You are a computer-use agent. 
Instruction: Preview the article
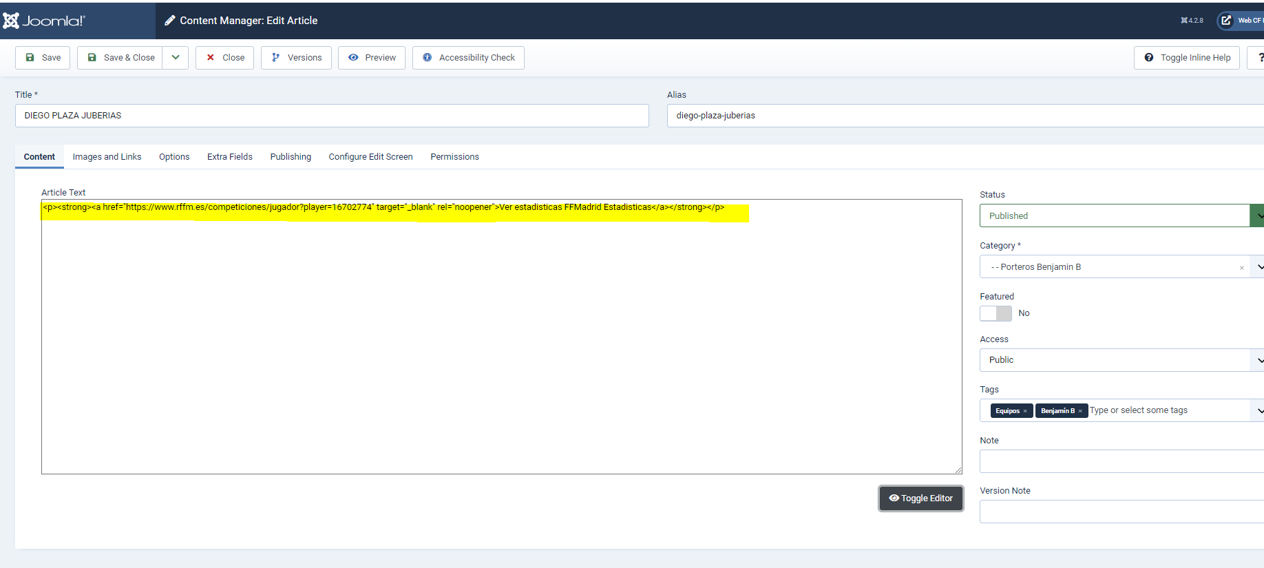[372, 58]
